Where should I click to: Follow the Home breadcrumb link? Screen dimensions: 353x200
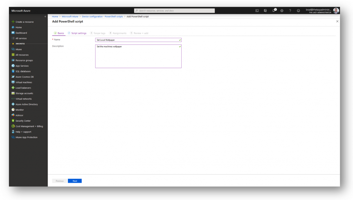coord(55,16)
